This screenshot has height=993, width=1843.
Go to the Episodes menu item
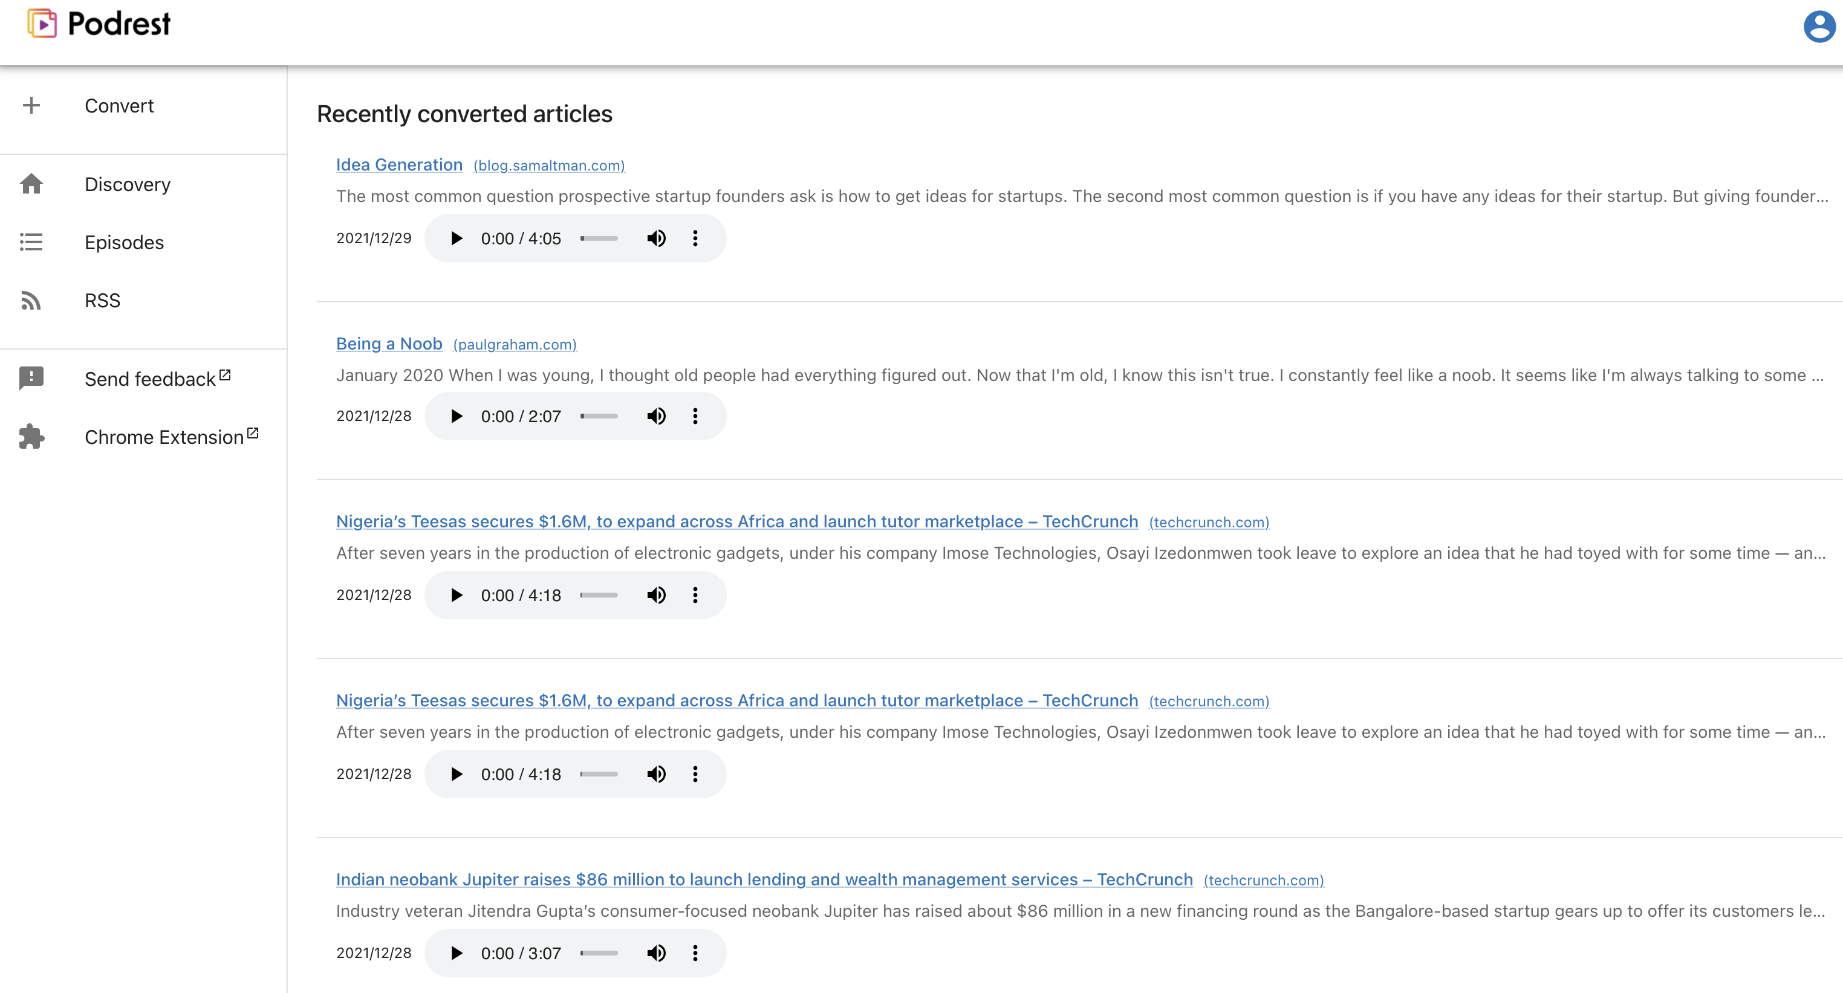pos(125,243)
